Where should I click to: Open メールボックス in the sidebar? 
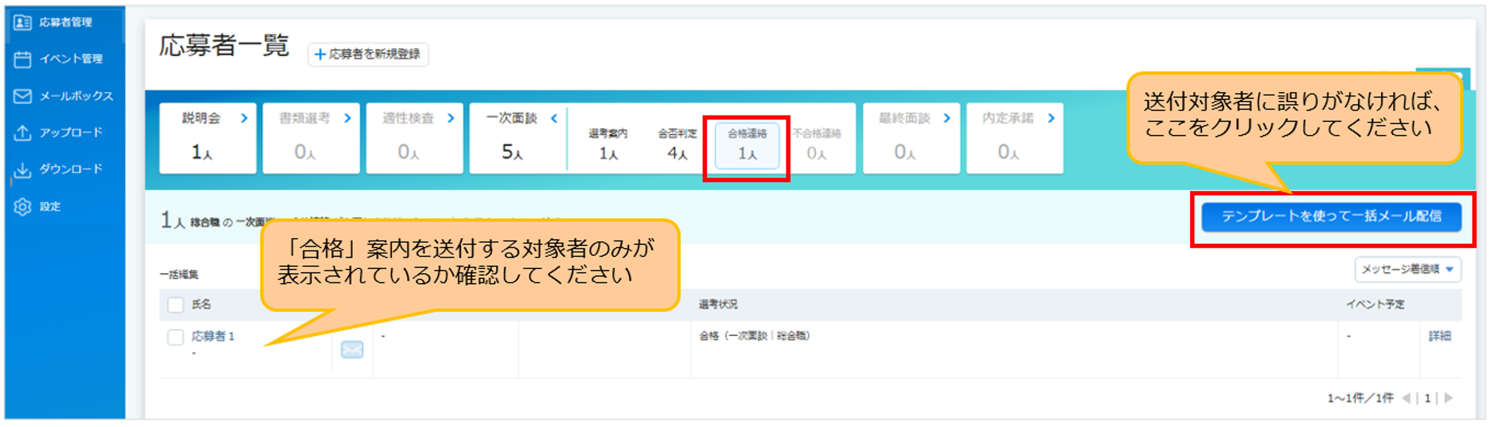click(65, 96)
